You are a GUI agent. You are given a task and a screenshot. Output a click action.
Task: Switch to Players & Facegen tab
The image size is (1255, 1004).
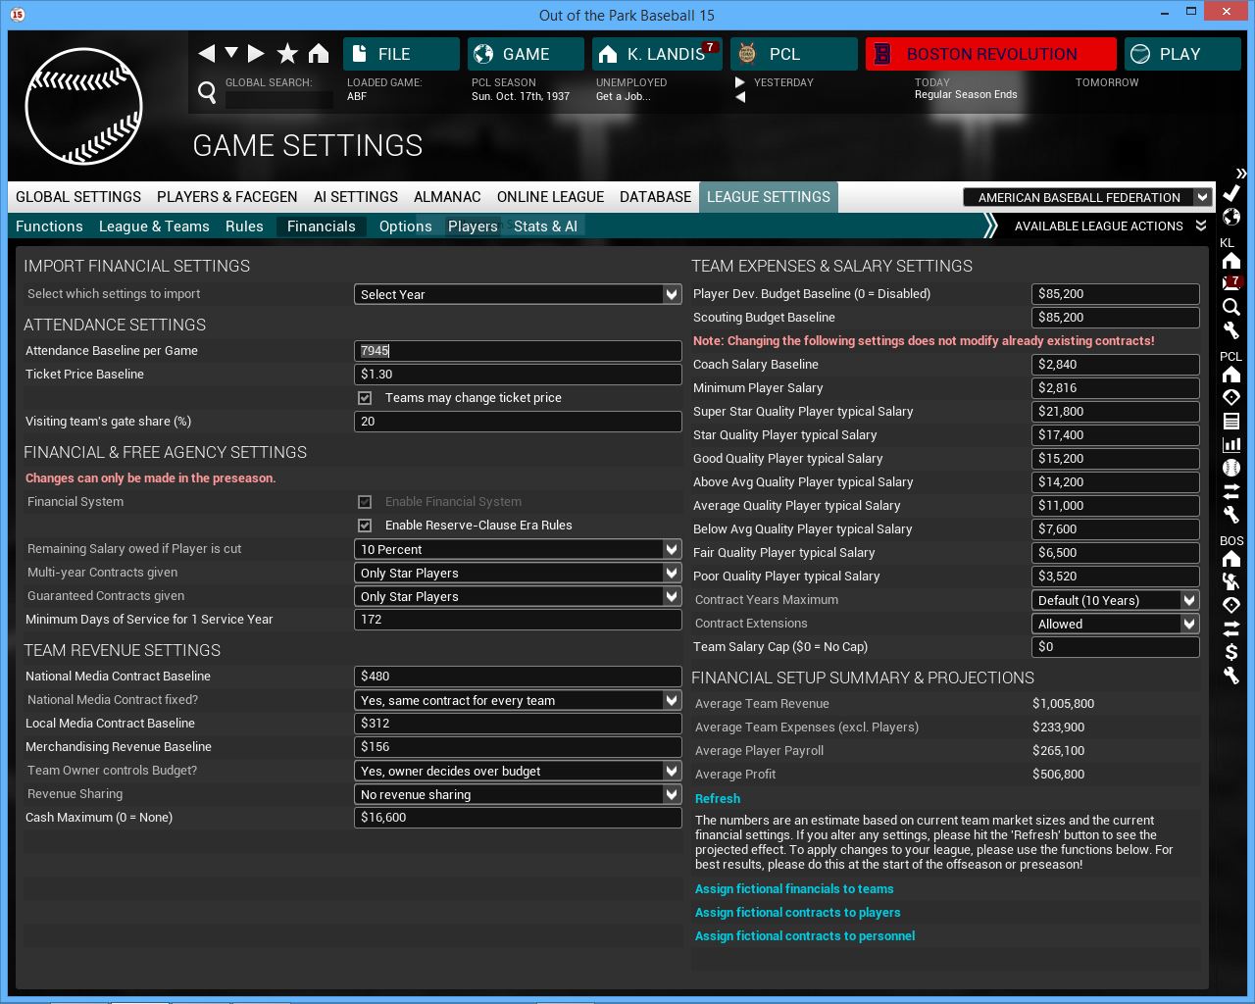(227, 197)
